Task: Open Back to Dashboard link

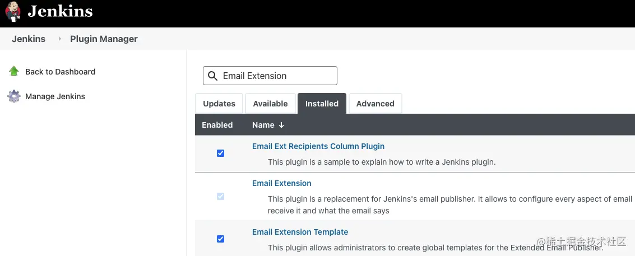Action: (x=61, y=72)
